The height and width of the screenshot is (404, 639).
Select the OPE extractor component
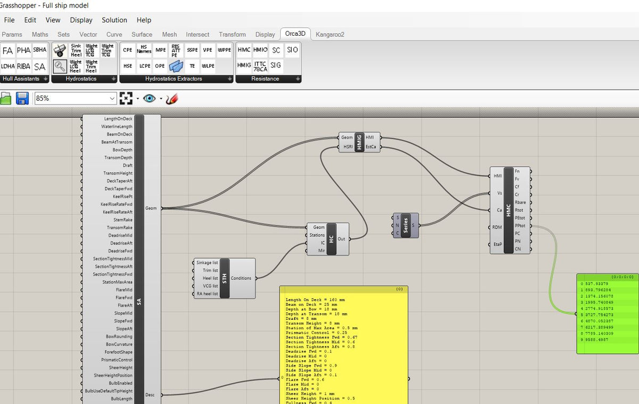pos(160,66)
